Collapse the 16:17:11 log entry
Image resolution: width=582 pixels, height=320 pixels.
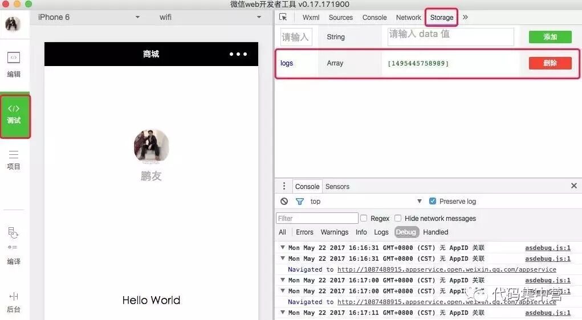pos(283,313)
